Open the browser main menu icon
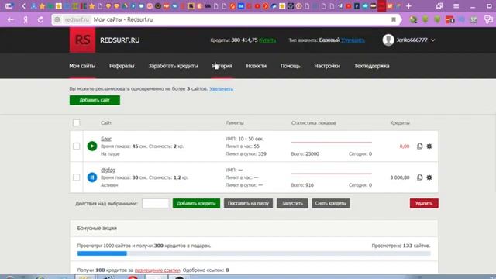The image size is (496, 279). coord(456,6)
